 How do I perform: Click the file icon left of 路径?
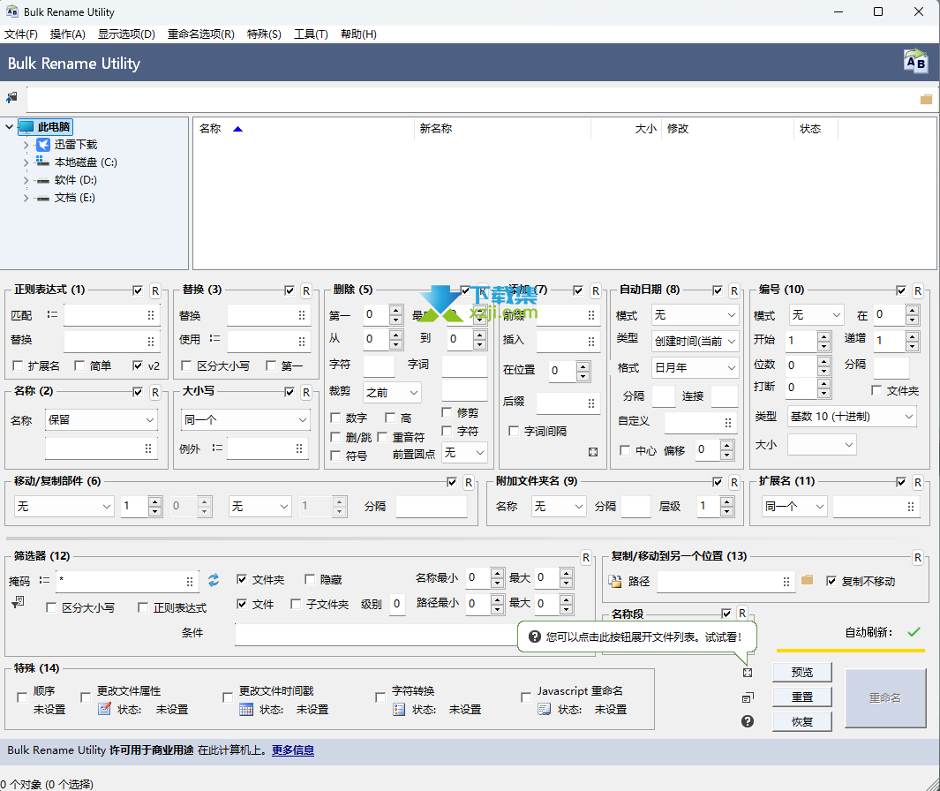615,581
